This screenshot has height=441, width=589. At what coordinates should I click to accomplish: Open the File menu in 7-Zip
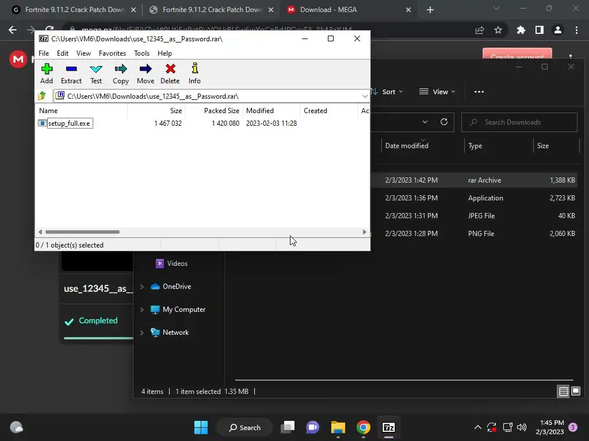click(44, 53)
